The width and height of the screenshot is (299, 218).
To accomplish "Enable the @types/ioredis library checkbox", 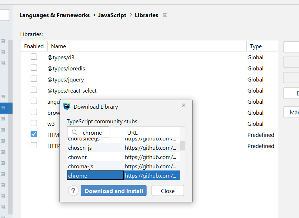I will point(34,68).
